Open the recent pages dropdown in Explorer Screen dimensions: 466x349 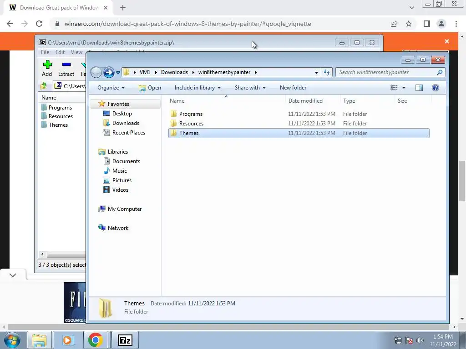point(118,72)
